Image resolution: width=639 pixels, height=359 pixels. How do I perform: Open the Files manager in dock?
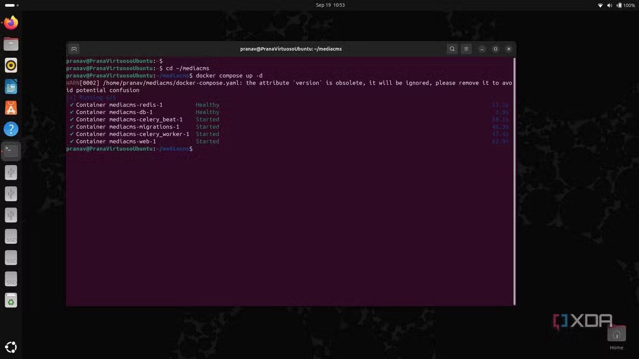(11, 44)
